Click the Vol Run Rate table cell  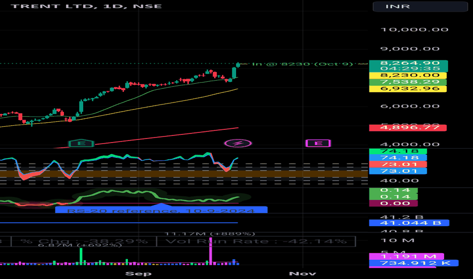(x=256, y=241)
